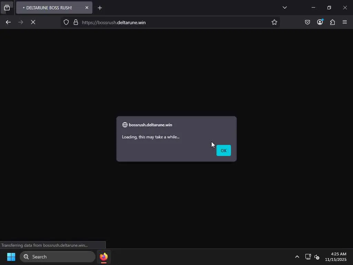Open tracking protection shield icon

pyautogui.click(x=66, y=22)
